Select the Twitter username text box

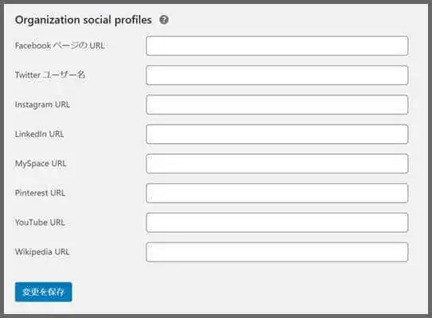277,76
